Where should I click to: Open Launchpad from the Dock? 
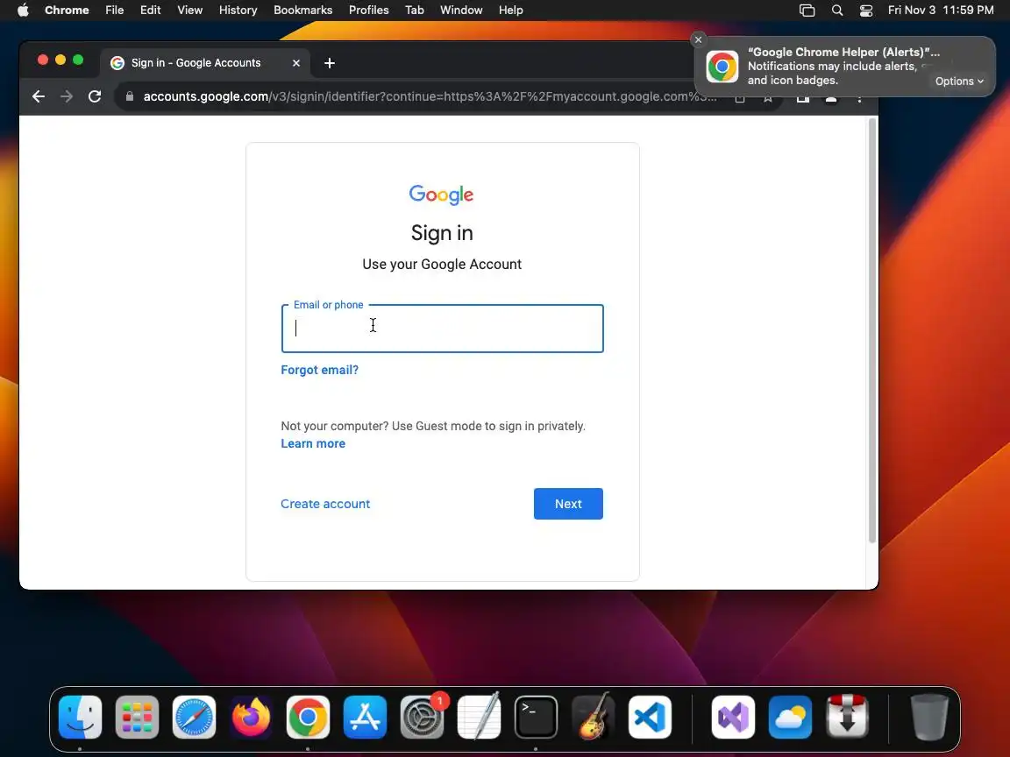[x=137, y=717]
